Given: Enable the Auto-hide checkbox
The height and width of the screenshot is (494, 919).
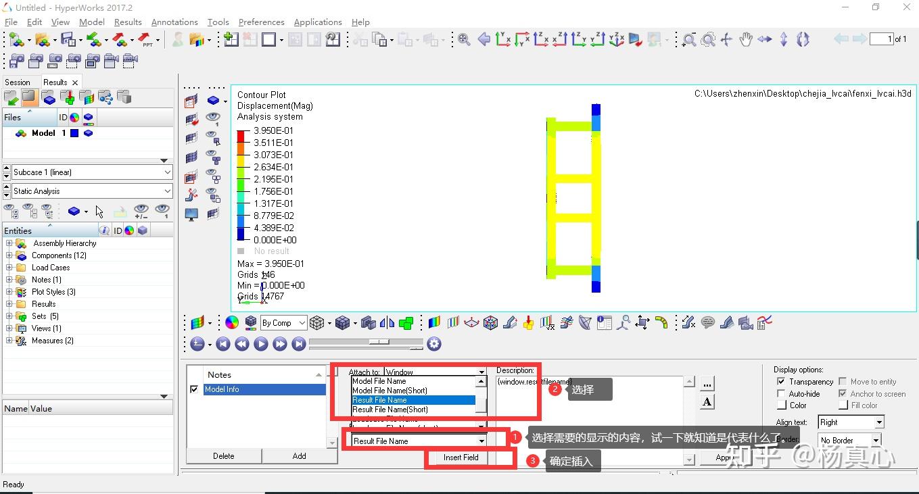Looking at the screenshot, I should coord(782,394).
